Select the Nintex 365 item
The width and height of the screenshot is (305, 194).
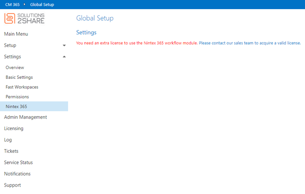pyautogui.click(x=34, y=106)
